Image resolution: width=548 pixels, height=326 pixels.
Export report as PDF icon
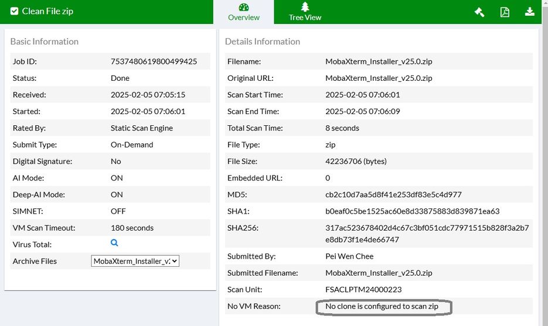505,12
